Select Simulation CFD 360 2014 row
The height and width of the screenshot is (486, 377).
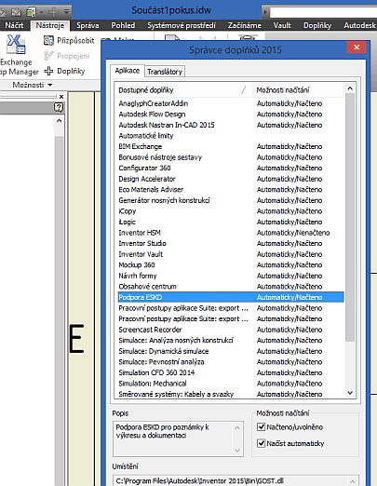tap(230, 372)
